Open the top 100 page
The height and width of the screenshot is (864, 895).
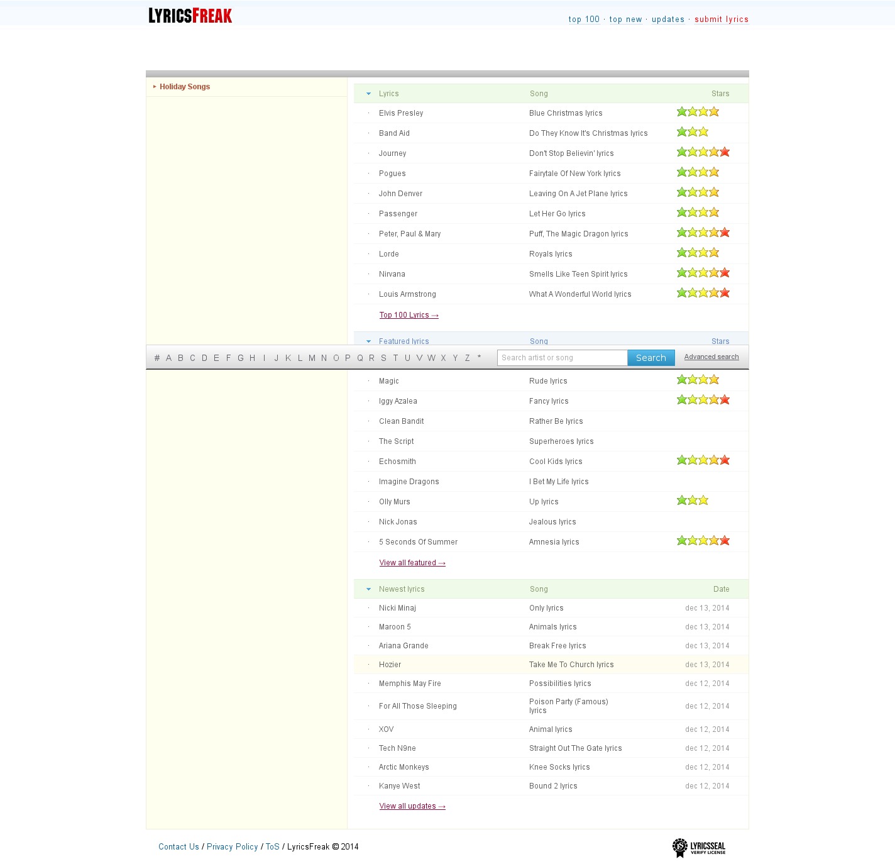pyautogui.click(x=584, y=19)
